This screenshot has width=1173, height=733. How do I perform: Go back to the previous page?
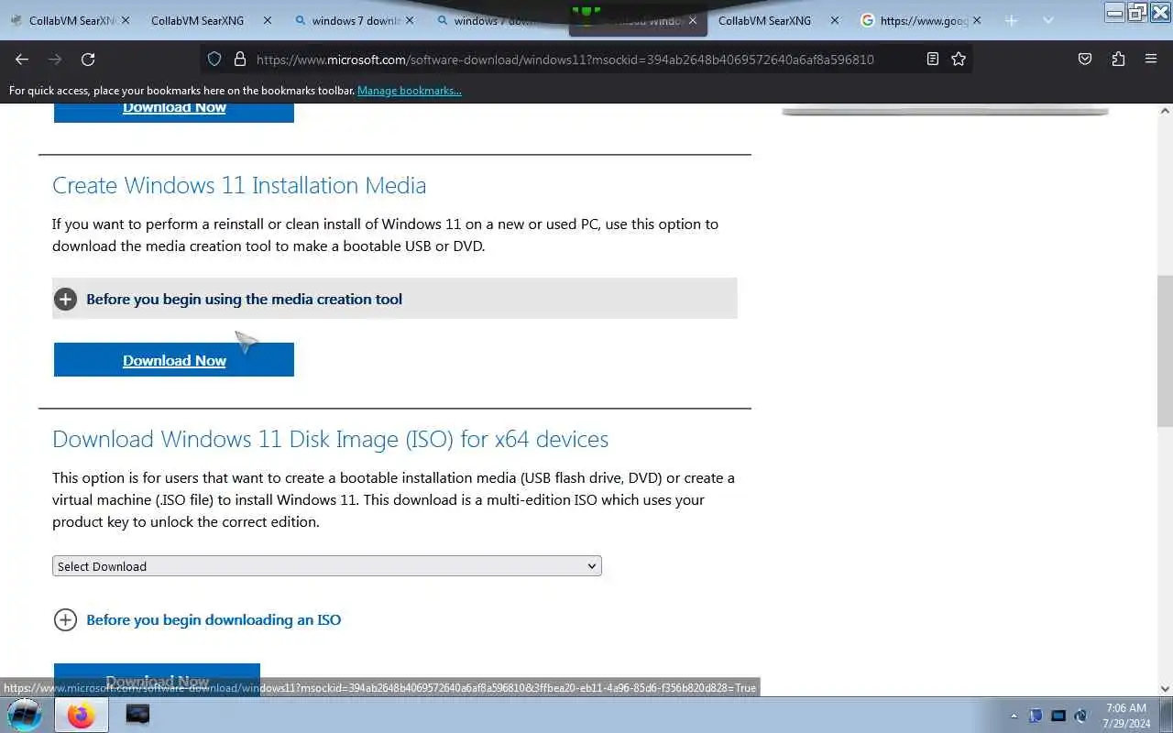[22, 59]
